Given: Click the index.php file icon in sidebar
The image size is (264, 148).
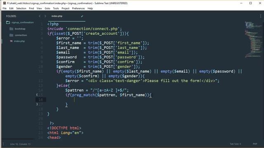Looking at the screenshot, I should pyautogui.click(x=11, y=41).
